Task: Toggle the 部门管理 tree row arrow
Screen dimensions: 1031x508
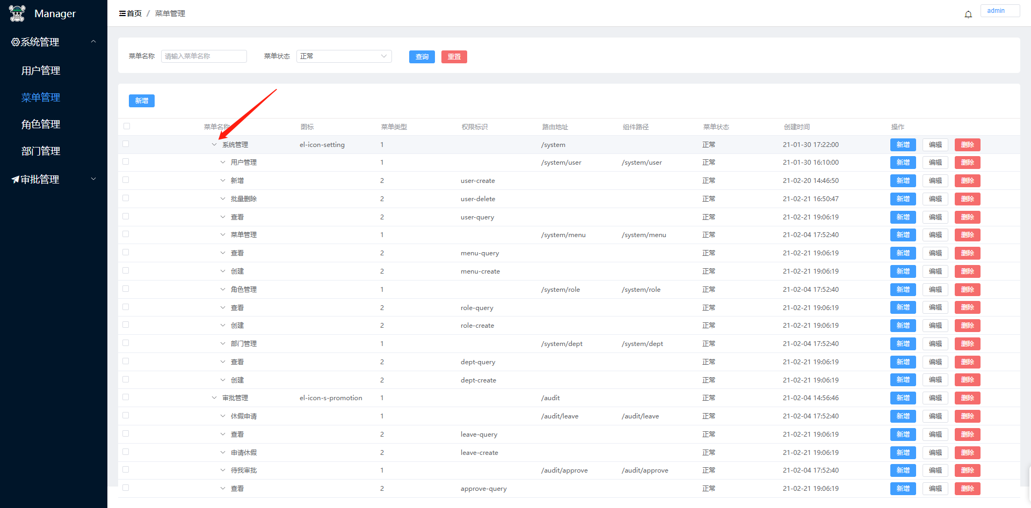Action: pyautogui.click(x=223, y=343)
